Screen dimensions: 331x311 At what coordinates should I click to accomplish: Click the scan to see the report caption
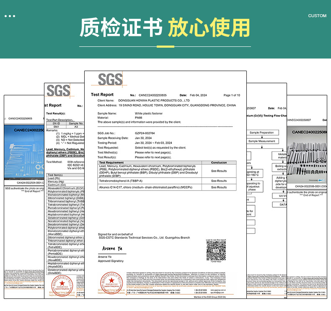click(x=216, y=240)
